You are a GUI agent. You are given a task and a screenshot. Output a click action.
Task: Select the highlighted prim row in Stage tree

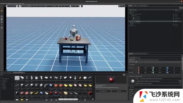pos(155,21)
